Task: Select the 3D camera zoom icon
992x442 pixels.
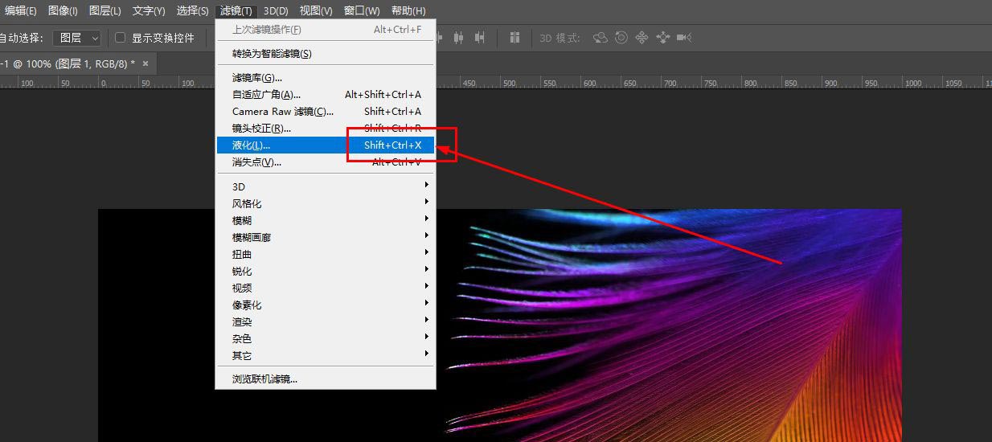Action: 684,38
